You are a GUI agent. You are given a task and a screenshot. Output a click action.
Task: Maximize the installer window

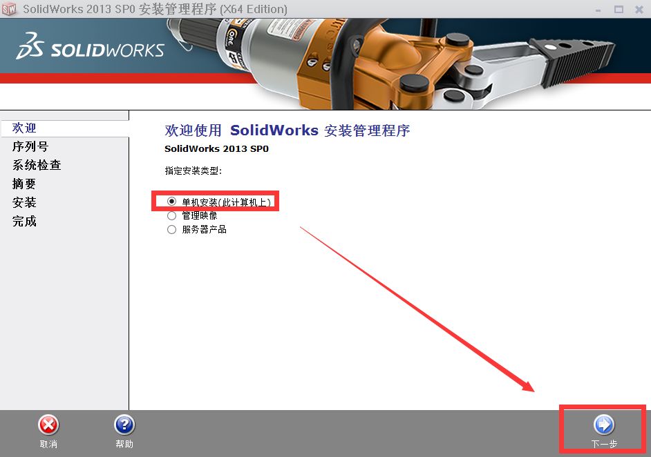(619, 9)
